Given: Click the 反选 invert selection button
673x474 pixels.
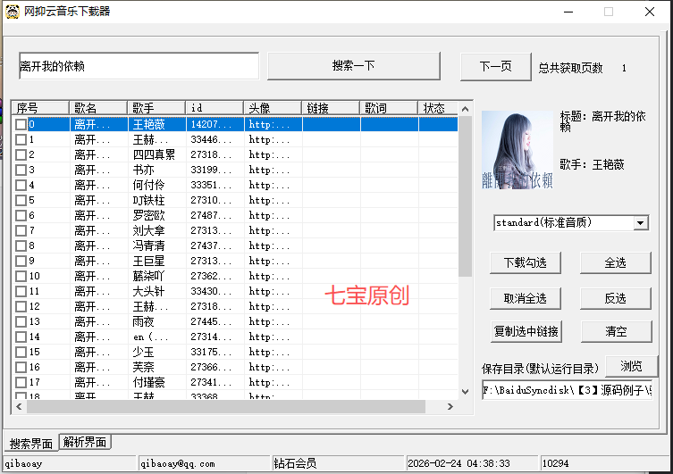Looking at the screenshot, I should pos(616,298).
